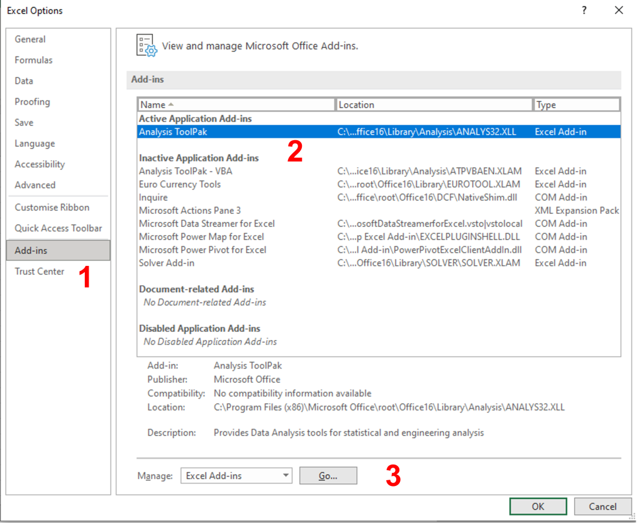Click the Inactive Application Add-ins heading
This screenshot has width=644, height=523.
coord(199,158)
